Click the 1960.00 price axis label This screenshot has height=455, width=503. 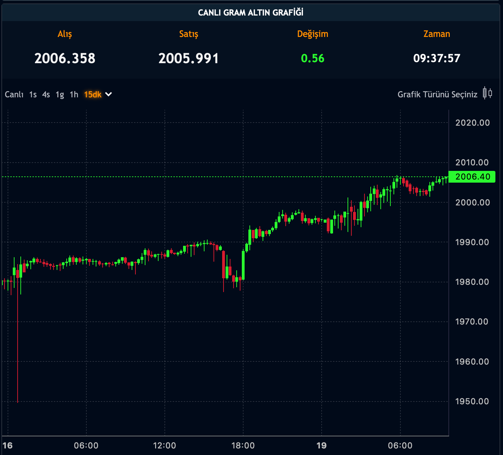tap(472, 362)
